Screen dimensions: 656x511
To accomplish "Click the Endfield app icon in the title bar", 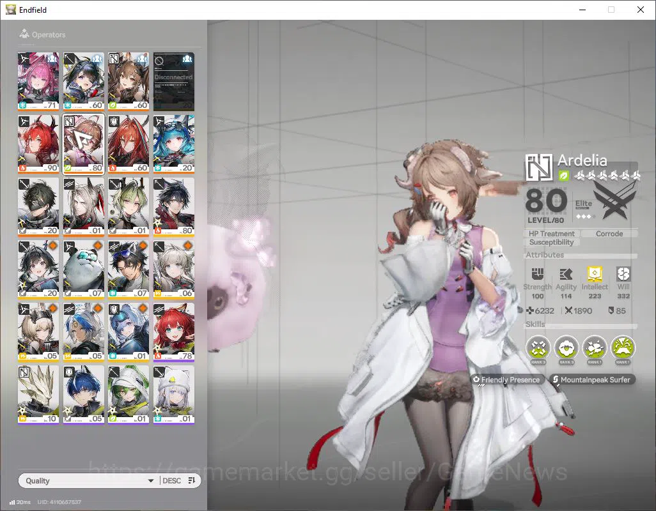I will (10, 10).
